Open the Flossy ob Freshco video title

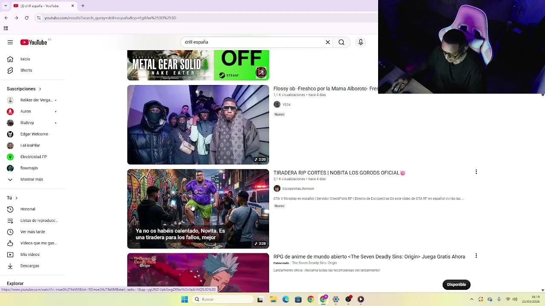(x=326, y=89)
